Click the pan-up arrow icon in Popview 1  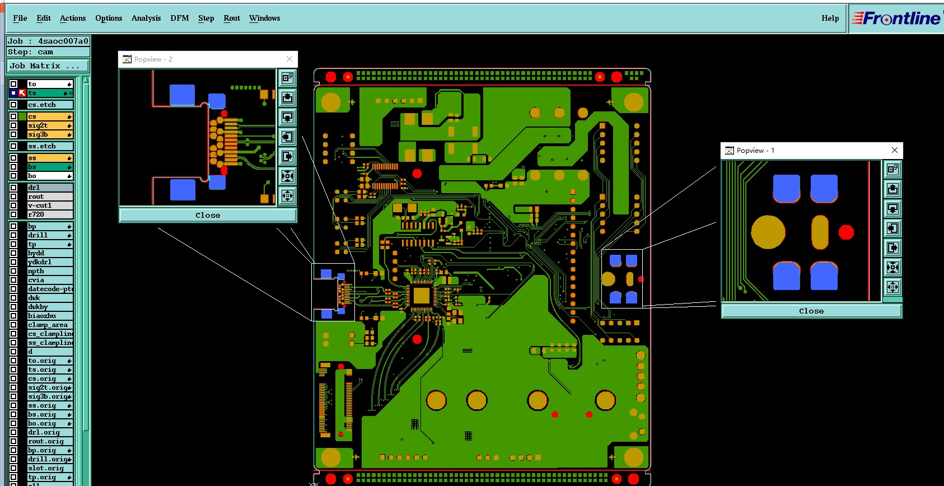892,189
